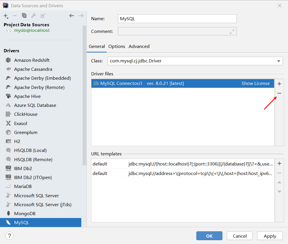
Task: Select Apache Derby (Remote) driver
Action: coord(41,87)
